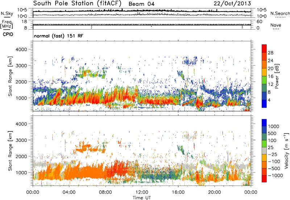The height and width of the screenshot is (200, 290).
Task: Click the 'N.Search' legend label
Action: pyautogui.click(x=280, y=13)
